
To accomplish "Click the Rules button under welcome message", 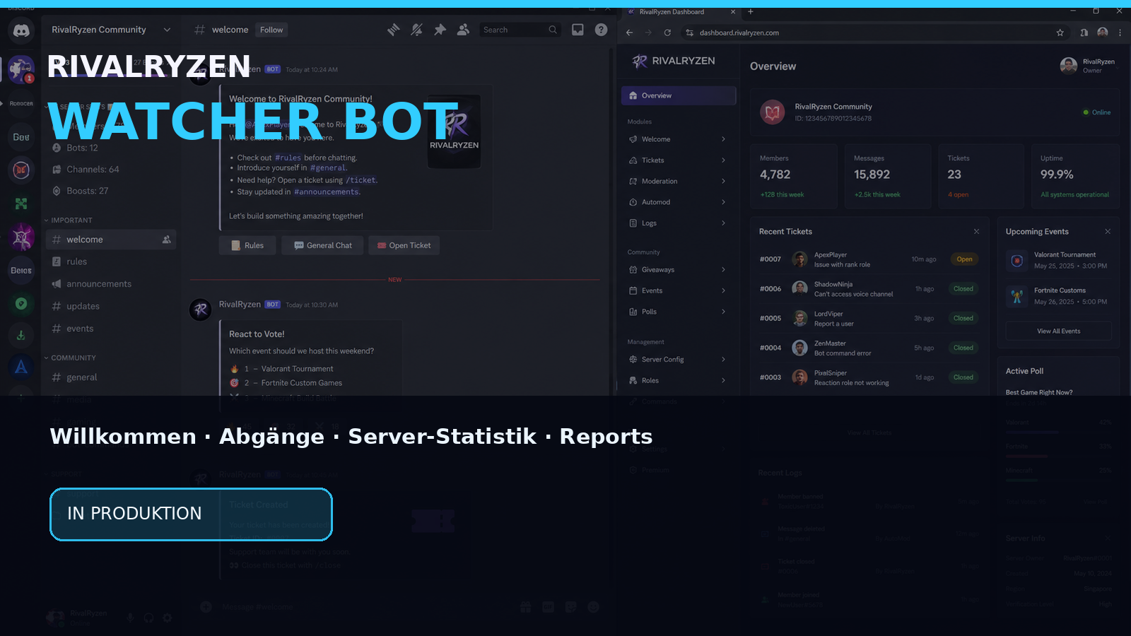I will [x=247, y=245].
